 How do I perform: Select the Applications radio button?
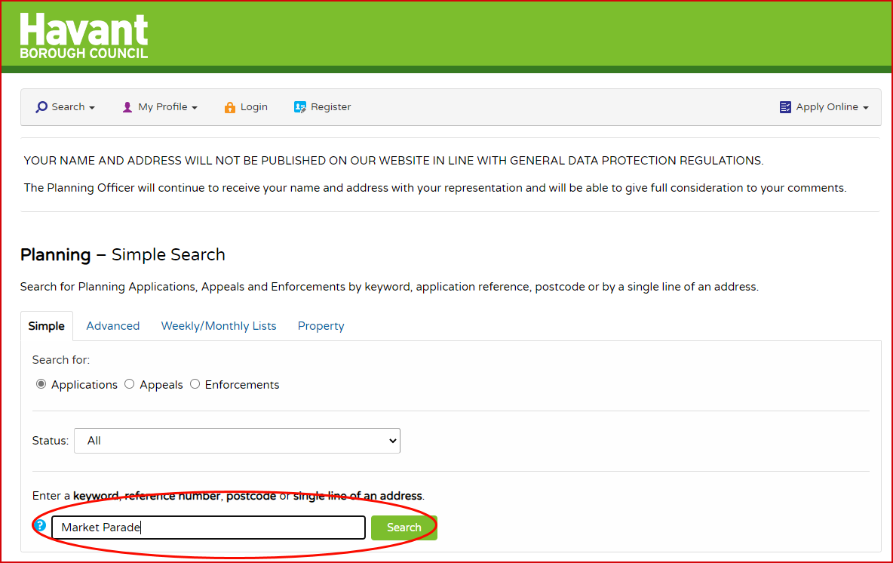click(x=41, y=384)
